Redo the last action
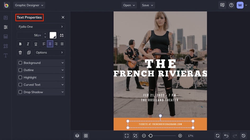 click(235, 136)
